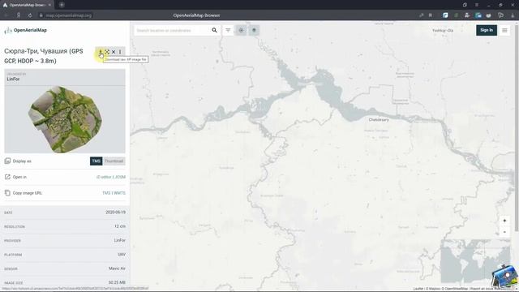Close the OpenAerialMap Browser tab

pos(49,5)
